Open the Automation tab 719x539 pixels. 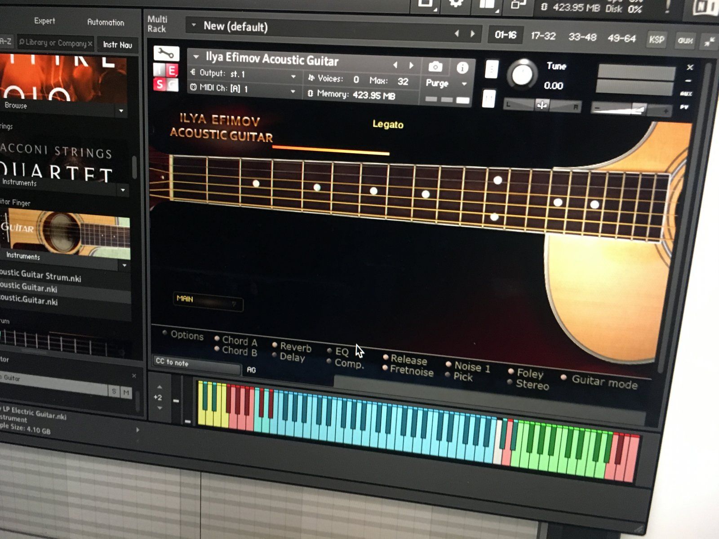coord(106,22)
